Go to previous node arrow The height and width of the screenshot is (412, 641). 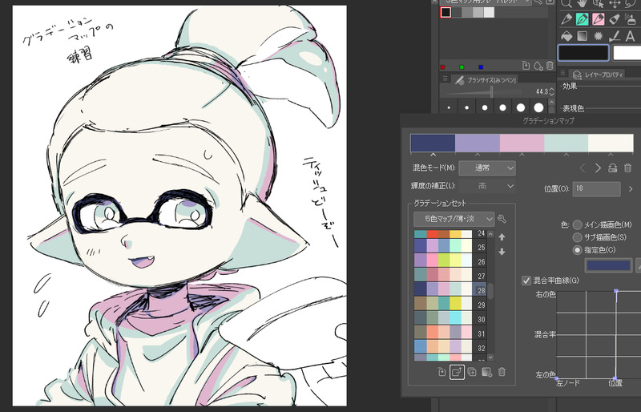coord(583,168)
